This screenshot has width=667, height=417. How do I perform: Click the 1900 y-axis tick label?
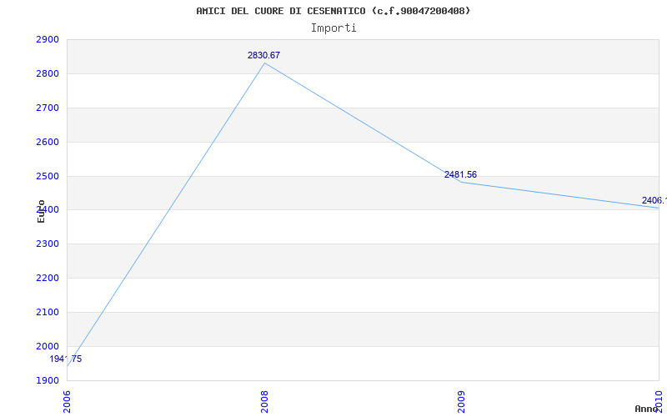48,380
